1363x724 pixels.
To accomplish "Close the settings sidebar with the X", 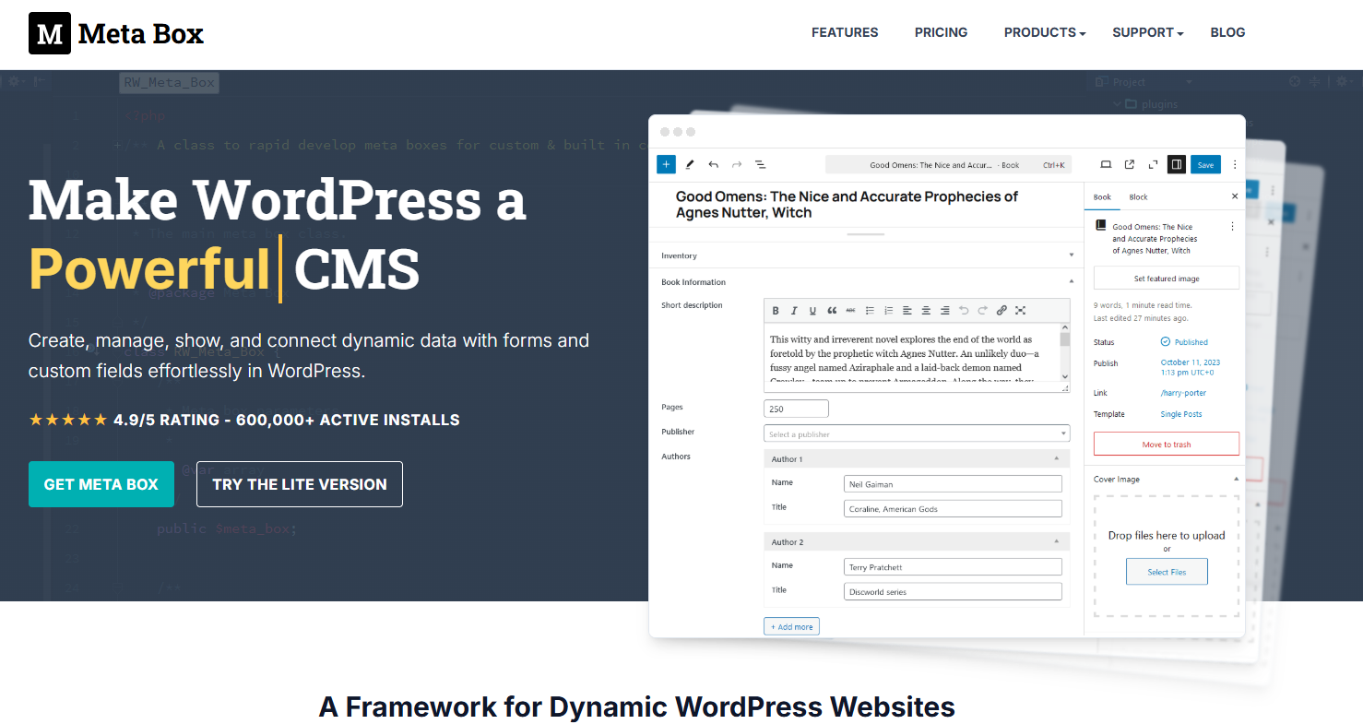I will tap(1235, 196).
